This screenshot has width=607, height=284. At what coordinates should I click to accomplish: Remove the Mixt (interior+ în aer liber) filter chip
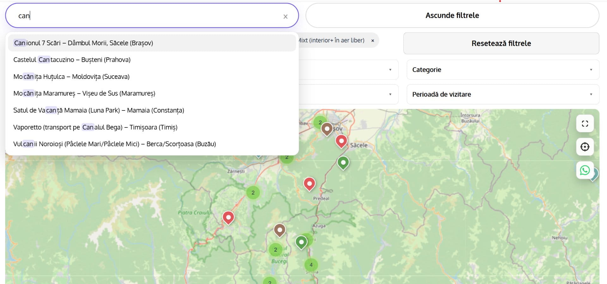tap(373, 40)
